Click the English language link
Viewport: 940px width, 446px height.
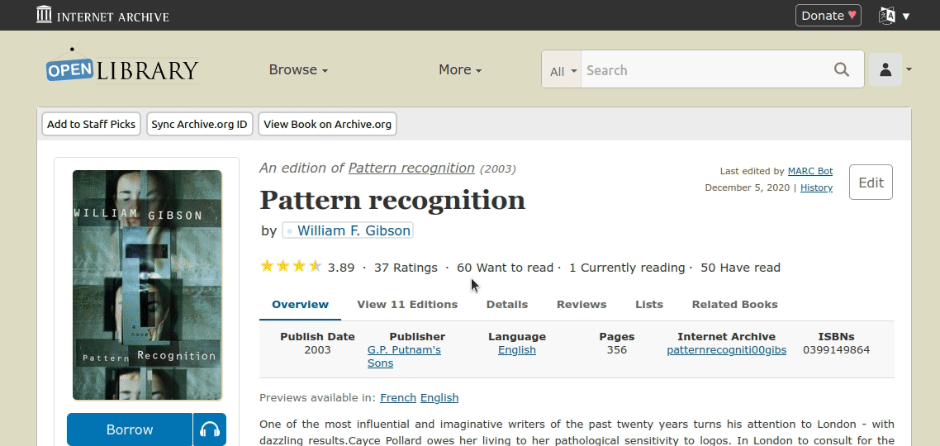517,350
